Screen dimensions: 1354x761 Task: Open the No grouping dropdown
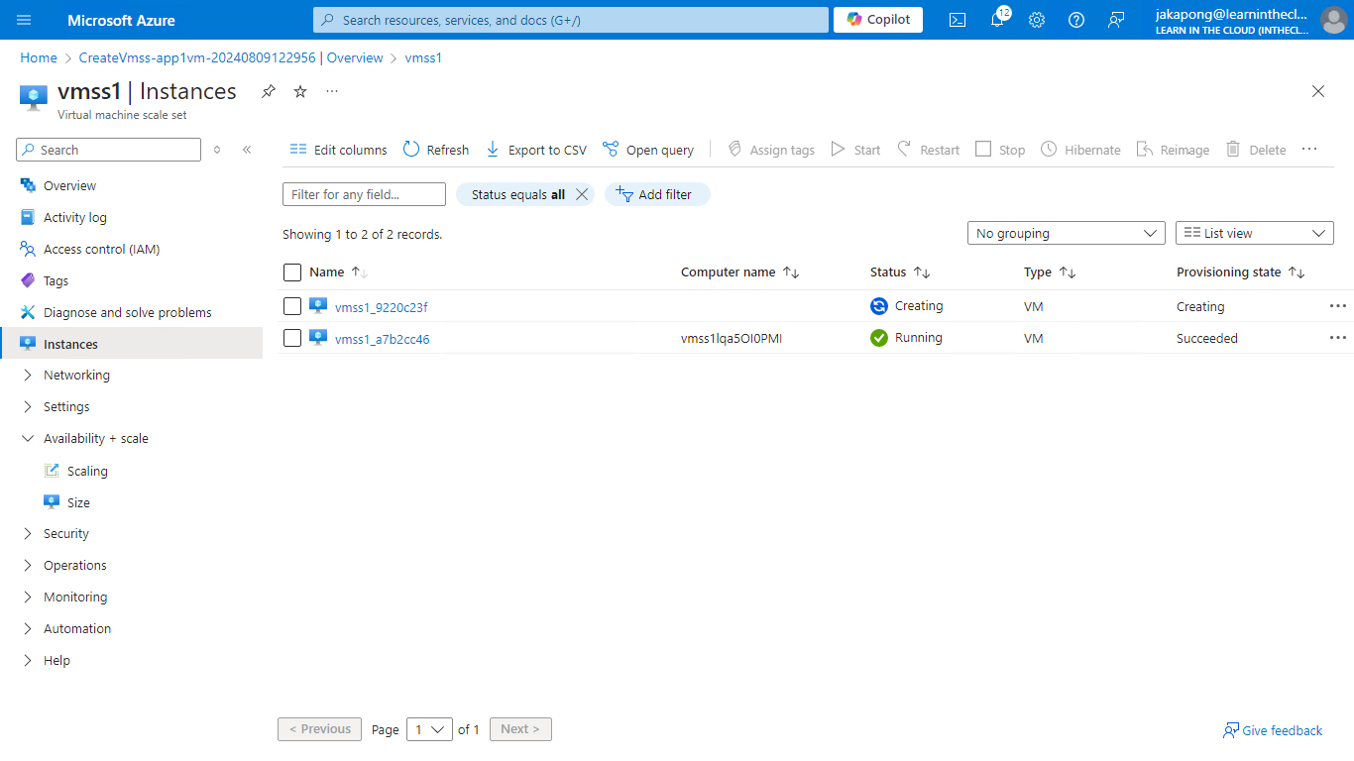point(1067,233)
